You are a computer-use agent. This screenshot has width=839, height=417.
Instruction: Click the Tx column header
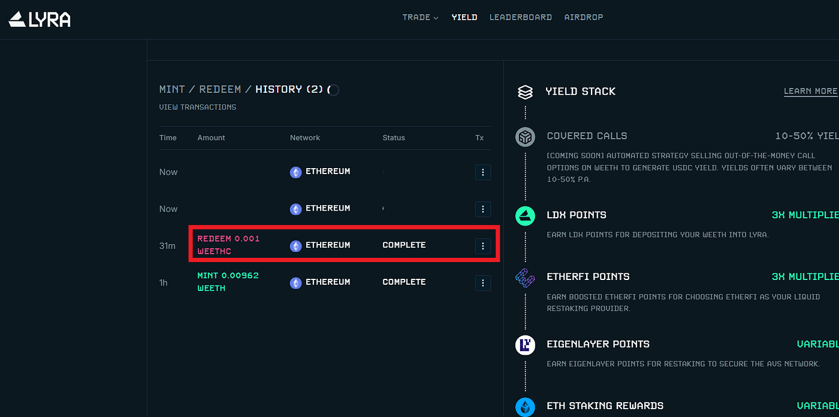click(479, 138)
